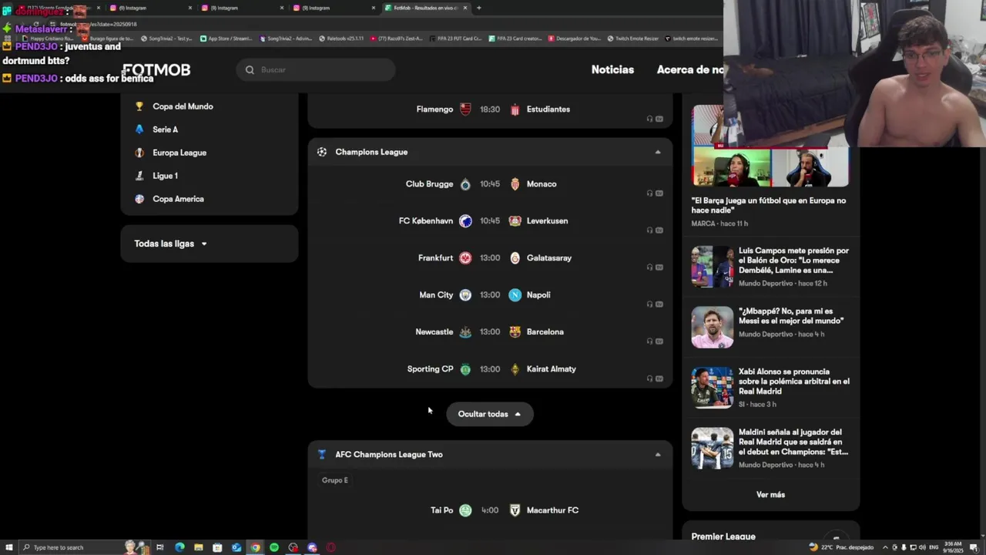Click the AFC Champions League Two icon
This screenshot has height=555, width=986.
322,454
